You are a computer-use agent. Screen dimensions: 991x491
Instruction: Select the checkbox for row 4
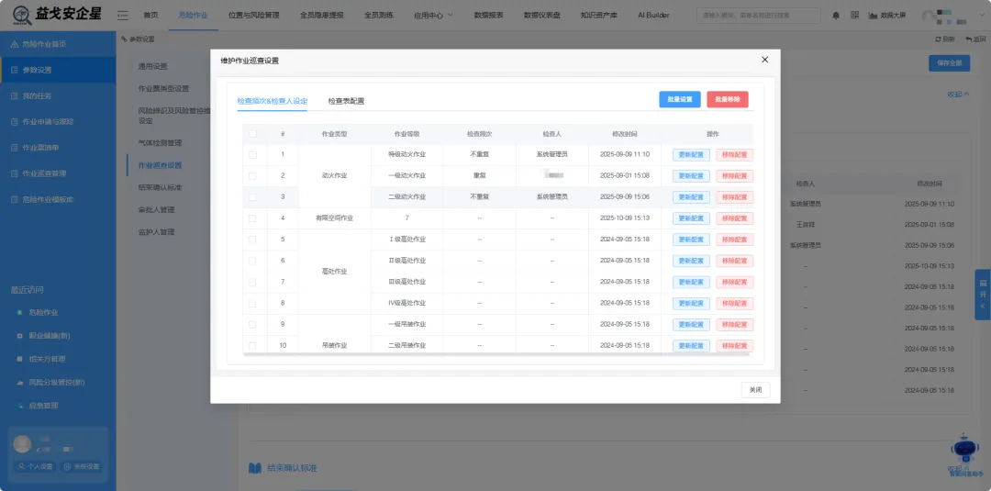pos(252,218)
